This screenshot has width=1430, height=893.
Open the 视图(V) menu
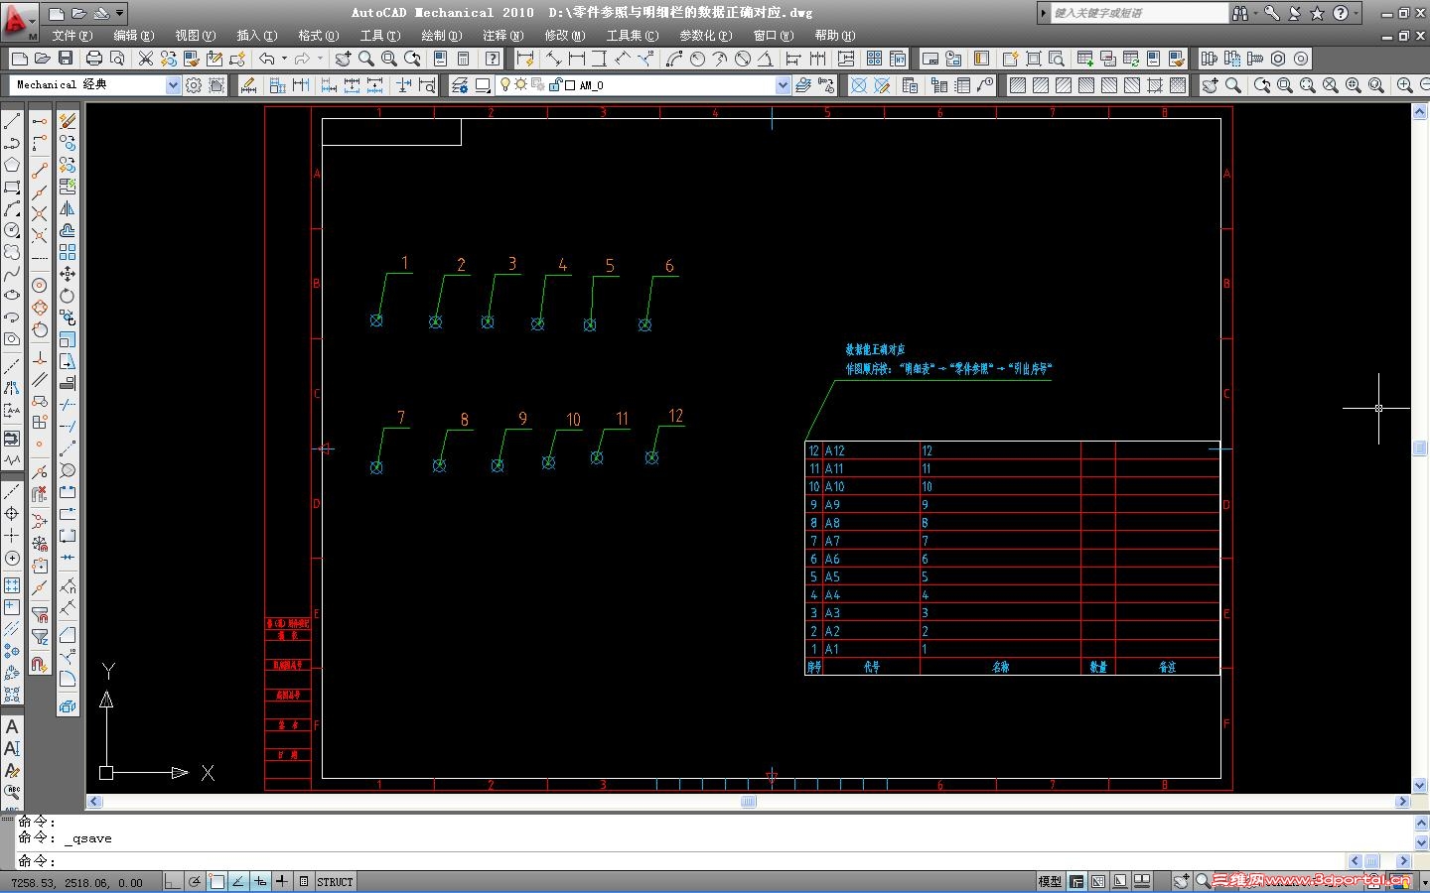pos(196,36)
